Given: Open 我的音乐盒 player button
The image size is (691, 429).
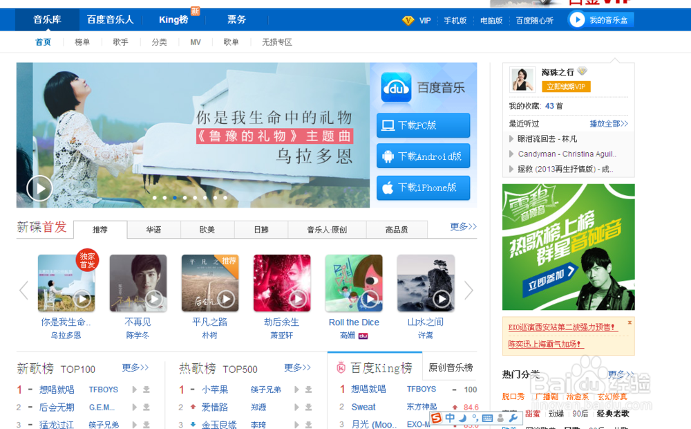Looking at the screenshot, I should pyautogui.click(x=601, y=20).
